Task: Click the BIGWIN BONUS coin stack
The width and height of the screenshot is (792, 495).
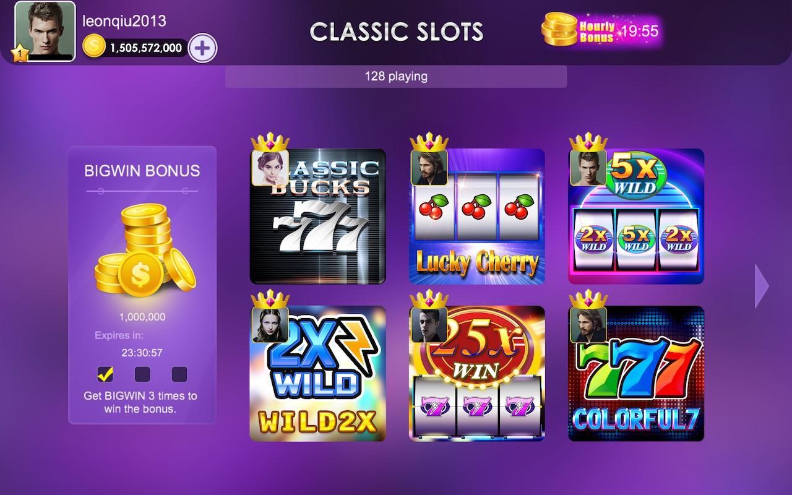Action: point(144,250)
